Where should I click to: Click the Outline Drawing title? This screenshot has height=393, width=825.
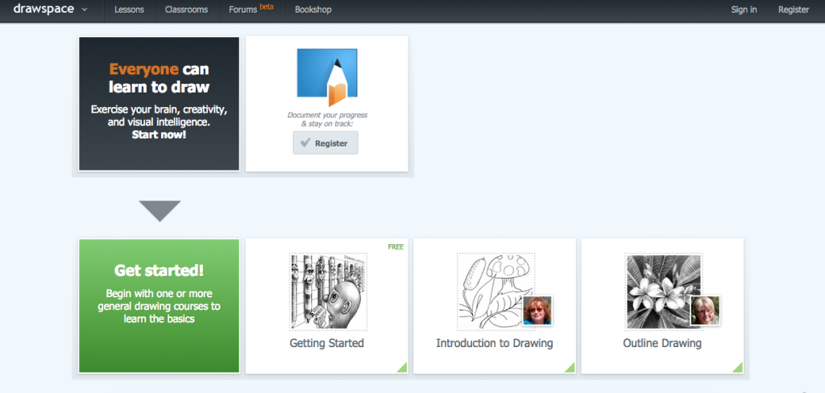[662, 344]
